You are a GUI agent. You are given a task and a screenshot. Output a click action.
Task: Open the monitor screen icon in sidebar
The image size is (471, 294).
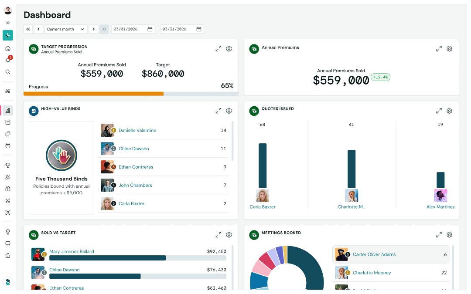coord(8,243)
